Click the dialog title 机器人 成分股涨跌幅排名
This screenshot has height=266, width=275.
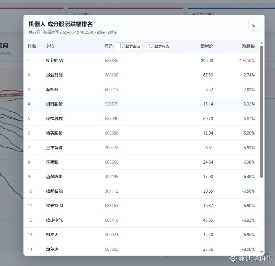click(61, 24)
